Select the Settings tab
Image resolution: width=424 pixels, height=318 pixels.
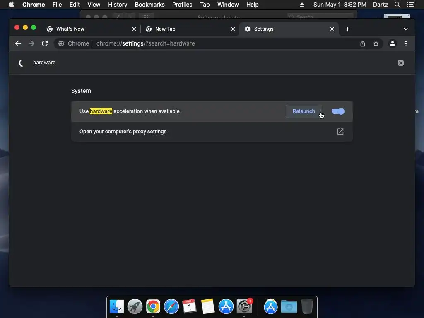[x=289, y=29]
